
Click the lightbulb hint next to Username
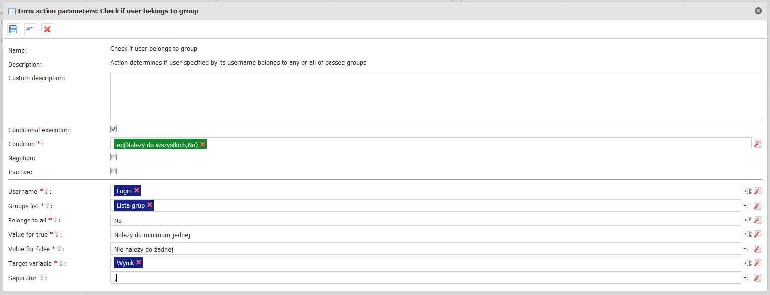click(47, 192)
